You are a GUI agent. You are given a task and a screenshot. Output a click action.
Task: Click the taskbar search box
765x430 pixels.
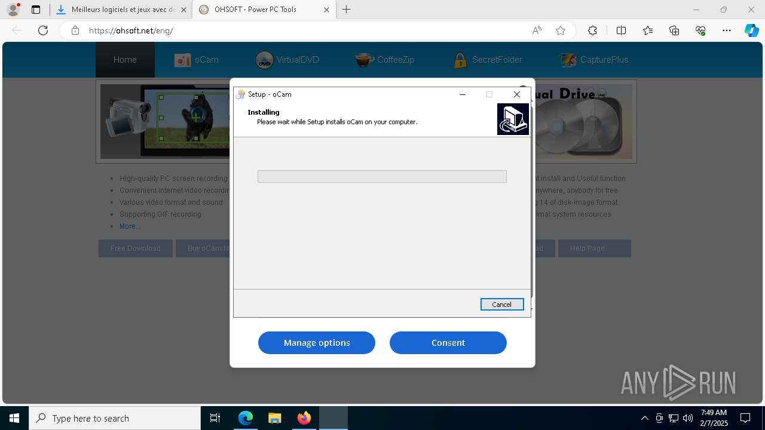click(115, 418)
